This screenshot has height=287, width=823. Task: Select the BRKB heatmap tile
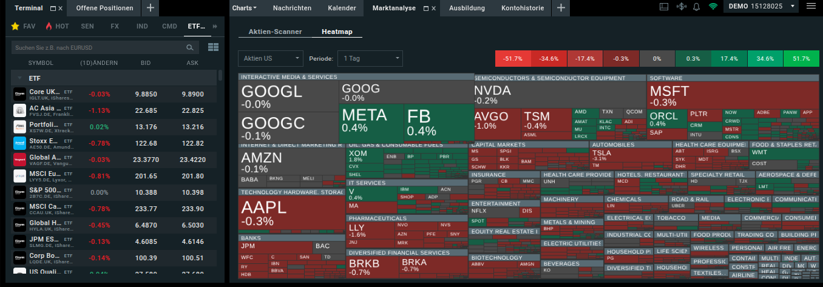pyautogui.click(x=372, y=267)
